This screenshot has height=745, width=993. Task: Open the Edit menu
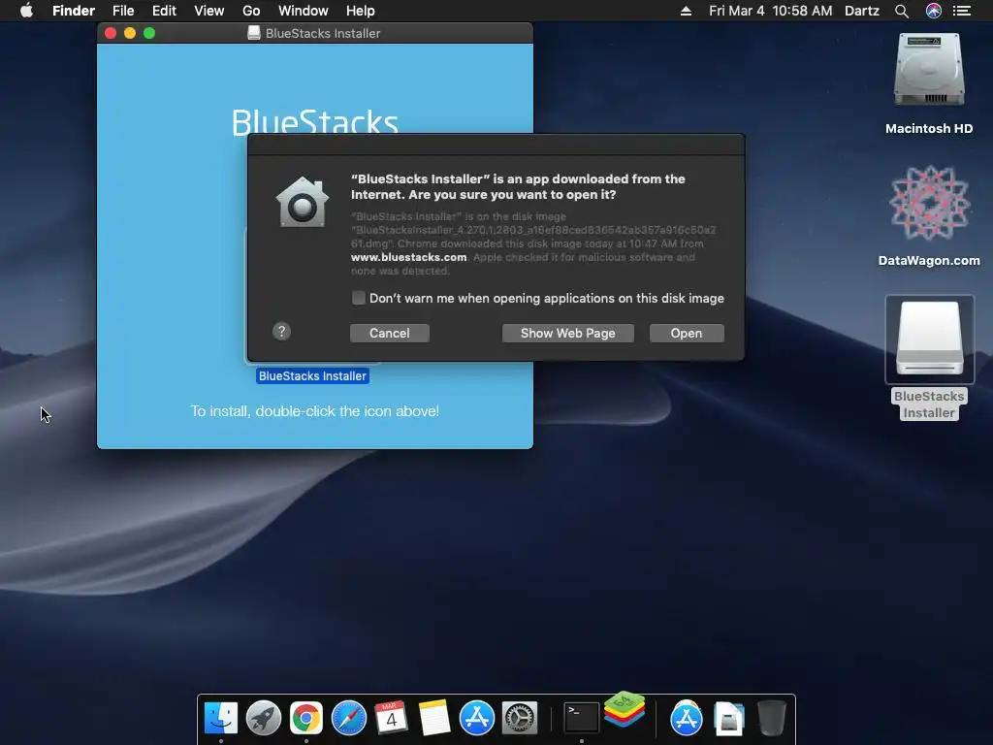(164, 11)
